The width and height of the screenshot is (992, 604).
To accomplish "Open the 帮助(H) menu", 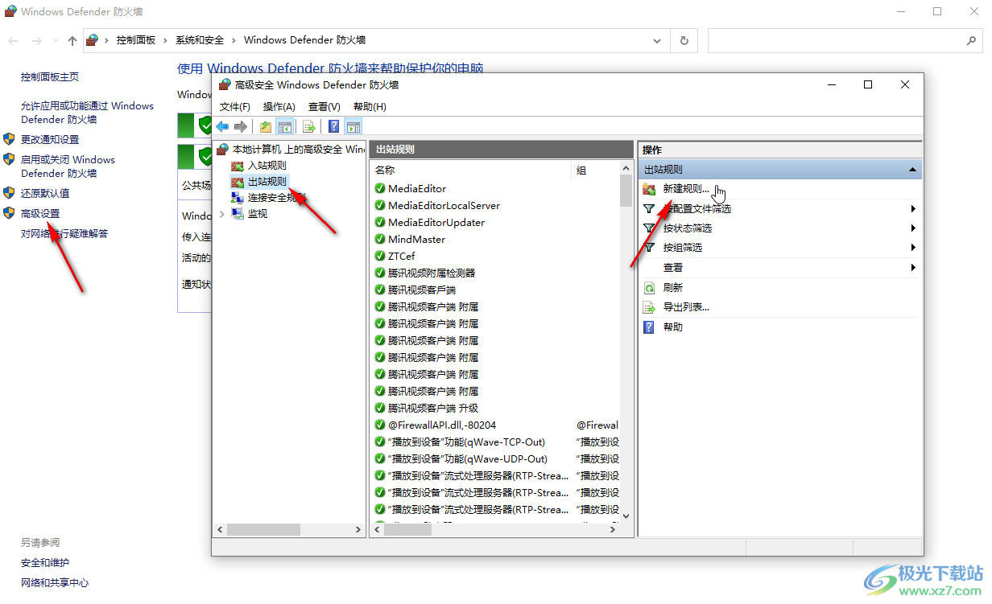I will coord(370,106).
